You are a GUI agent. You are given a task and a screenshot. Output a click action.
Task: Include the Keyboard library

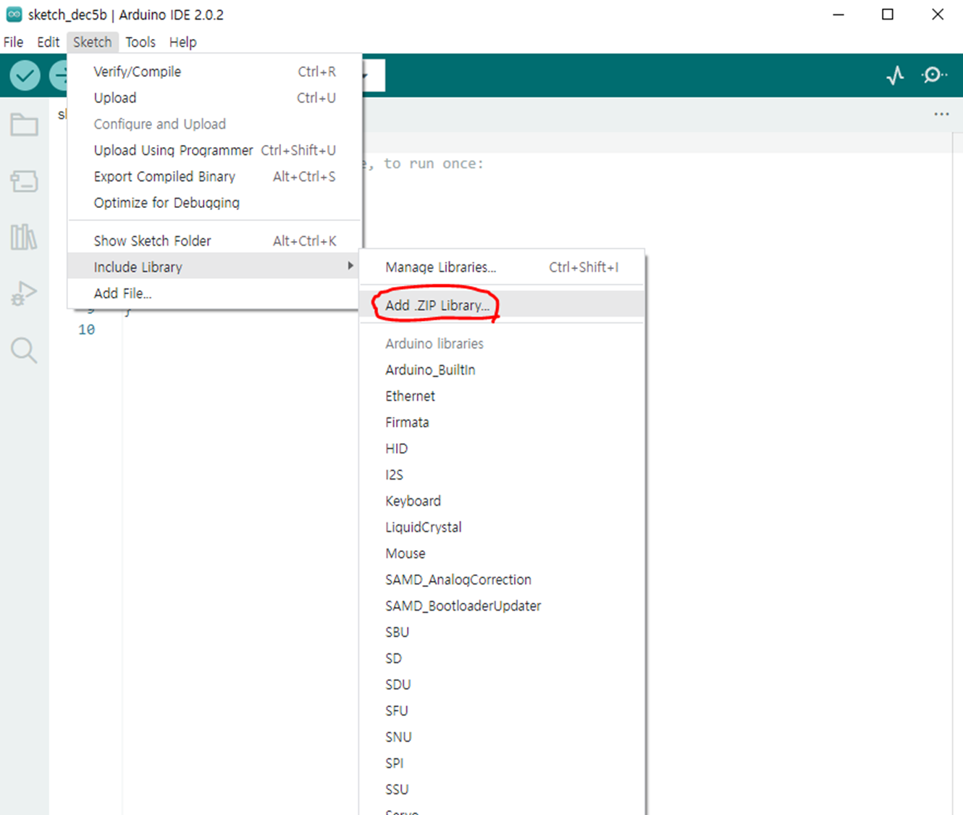[502, 501]
